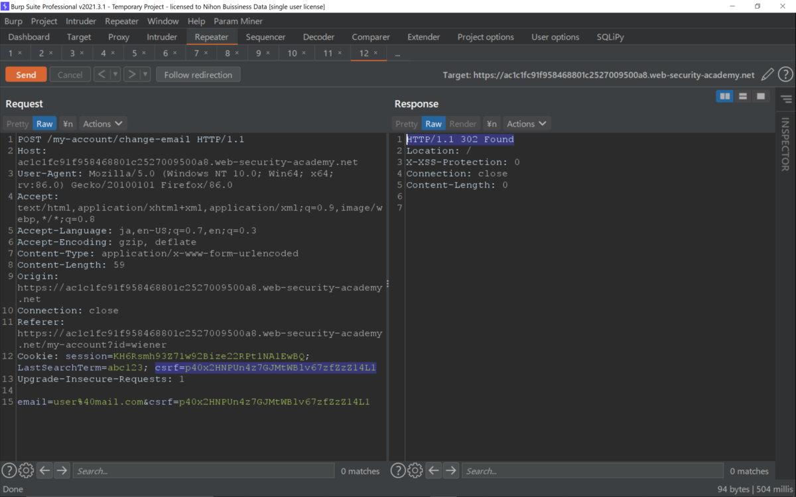Close Repeater request tab 12

375,53
